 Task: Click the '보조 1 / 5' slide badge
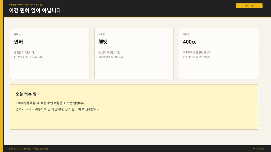(249, 6)
